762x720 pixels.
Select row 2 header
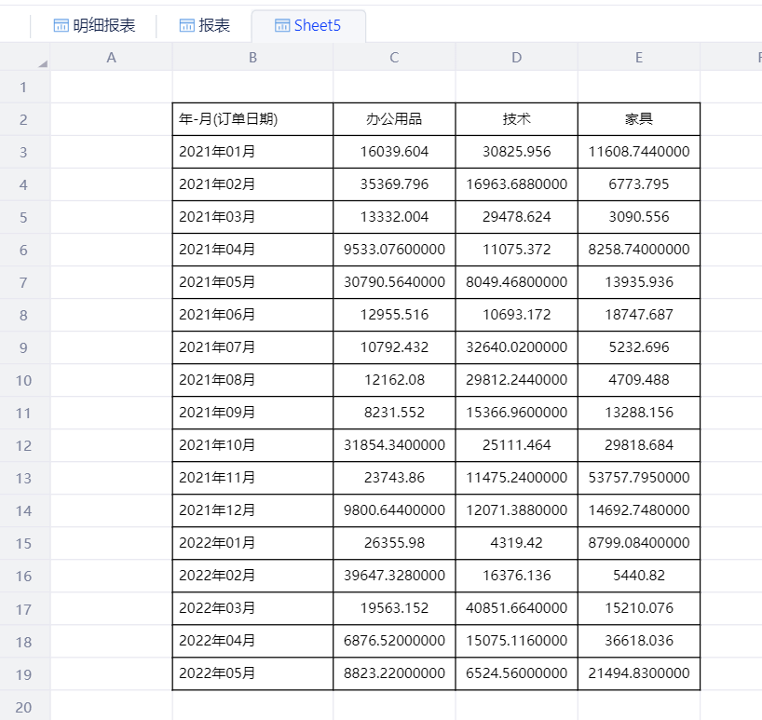click(24, 119)
